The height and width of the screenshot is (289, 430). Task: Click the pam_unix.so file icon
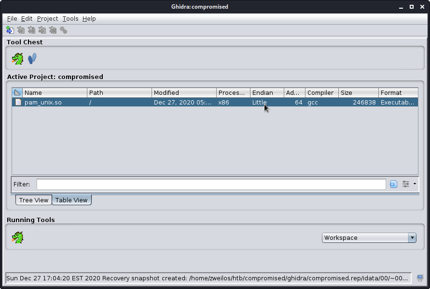pos(18,102)
